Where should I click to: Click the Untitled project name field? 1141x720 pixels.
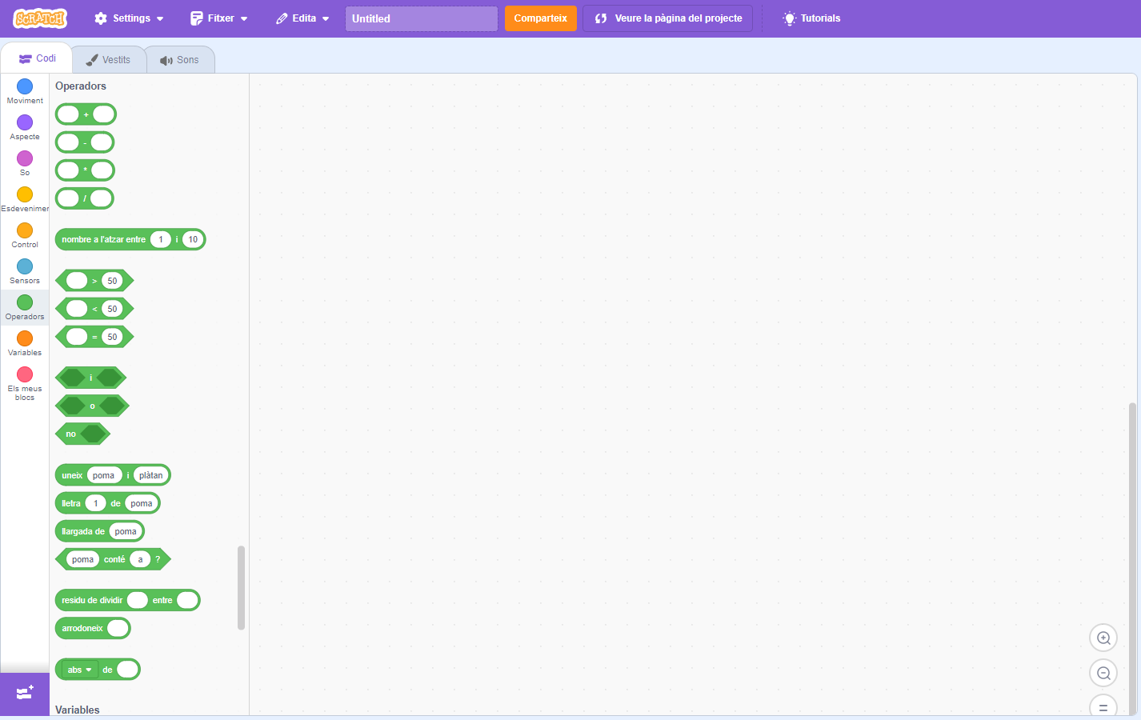pyautogui.click(x=421, y=18)
